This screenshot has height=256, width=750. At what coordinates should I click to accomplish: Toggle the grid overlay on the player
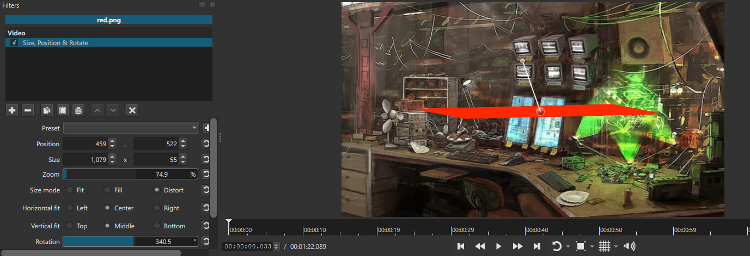coord(605,246)
